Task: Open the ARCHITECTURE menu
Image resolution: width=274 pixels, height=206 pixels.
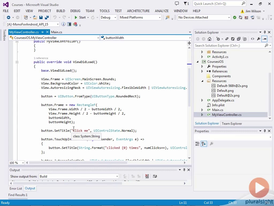Action: click(x=138, y=11)
